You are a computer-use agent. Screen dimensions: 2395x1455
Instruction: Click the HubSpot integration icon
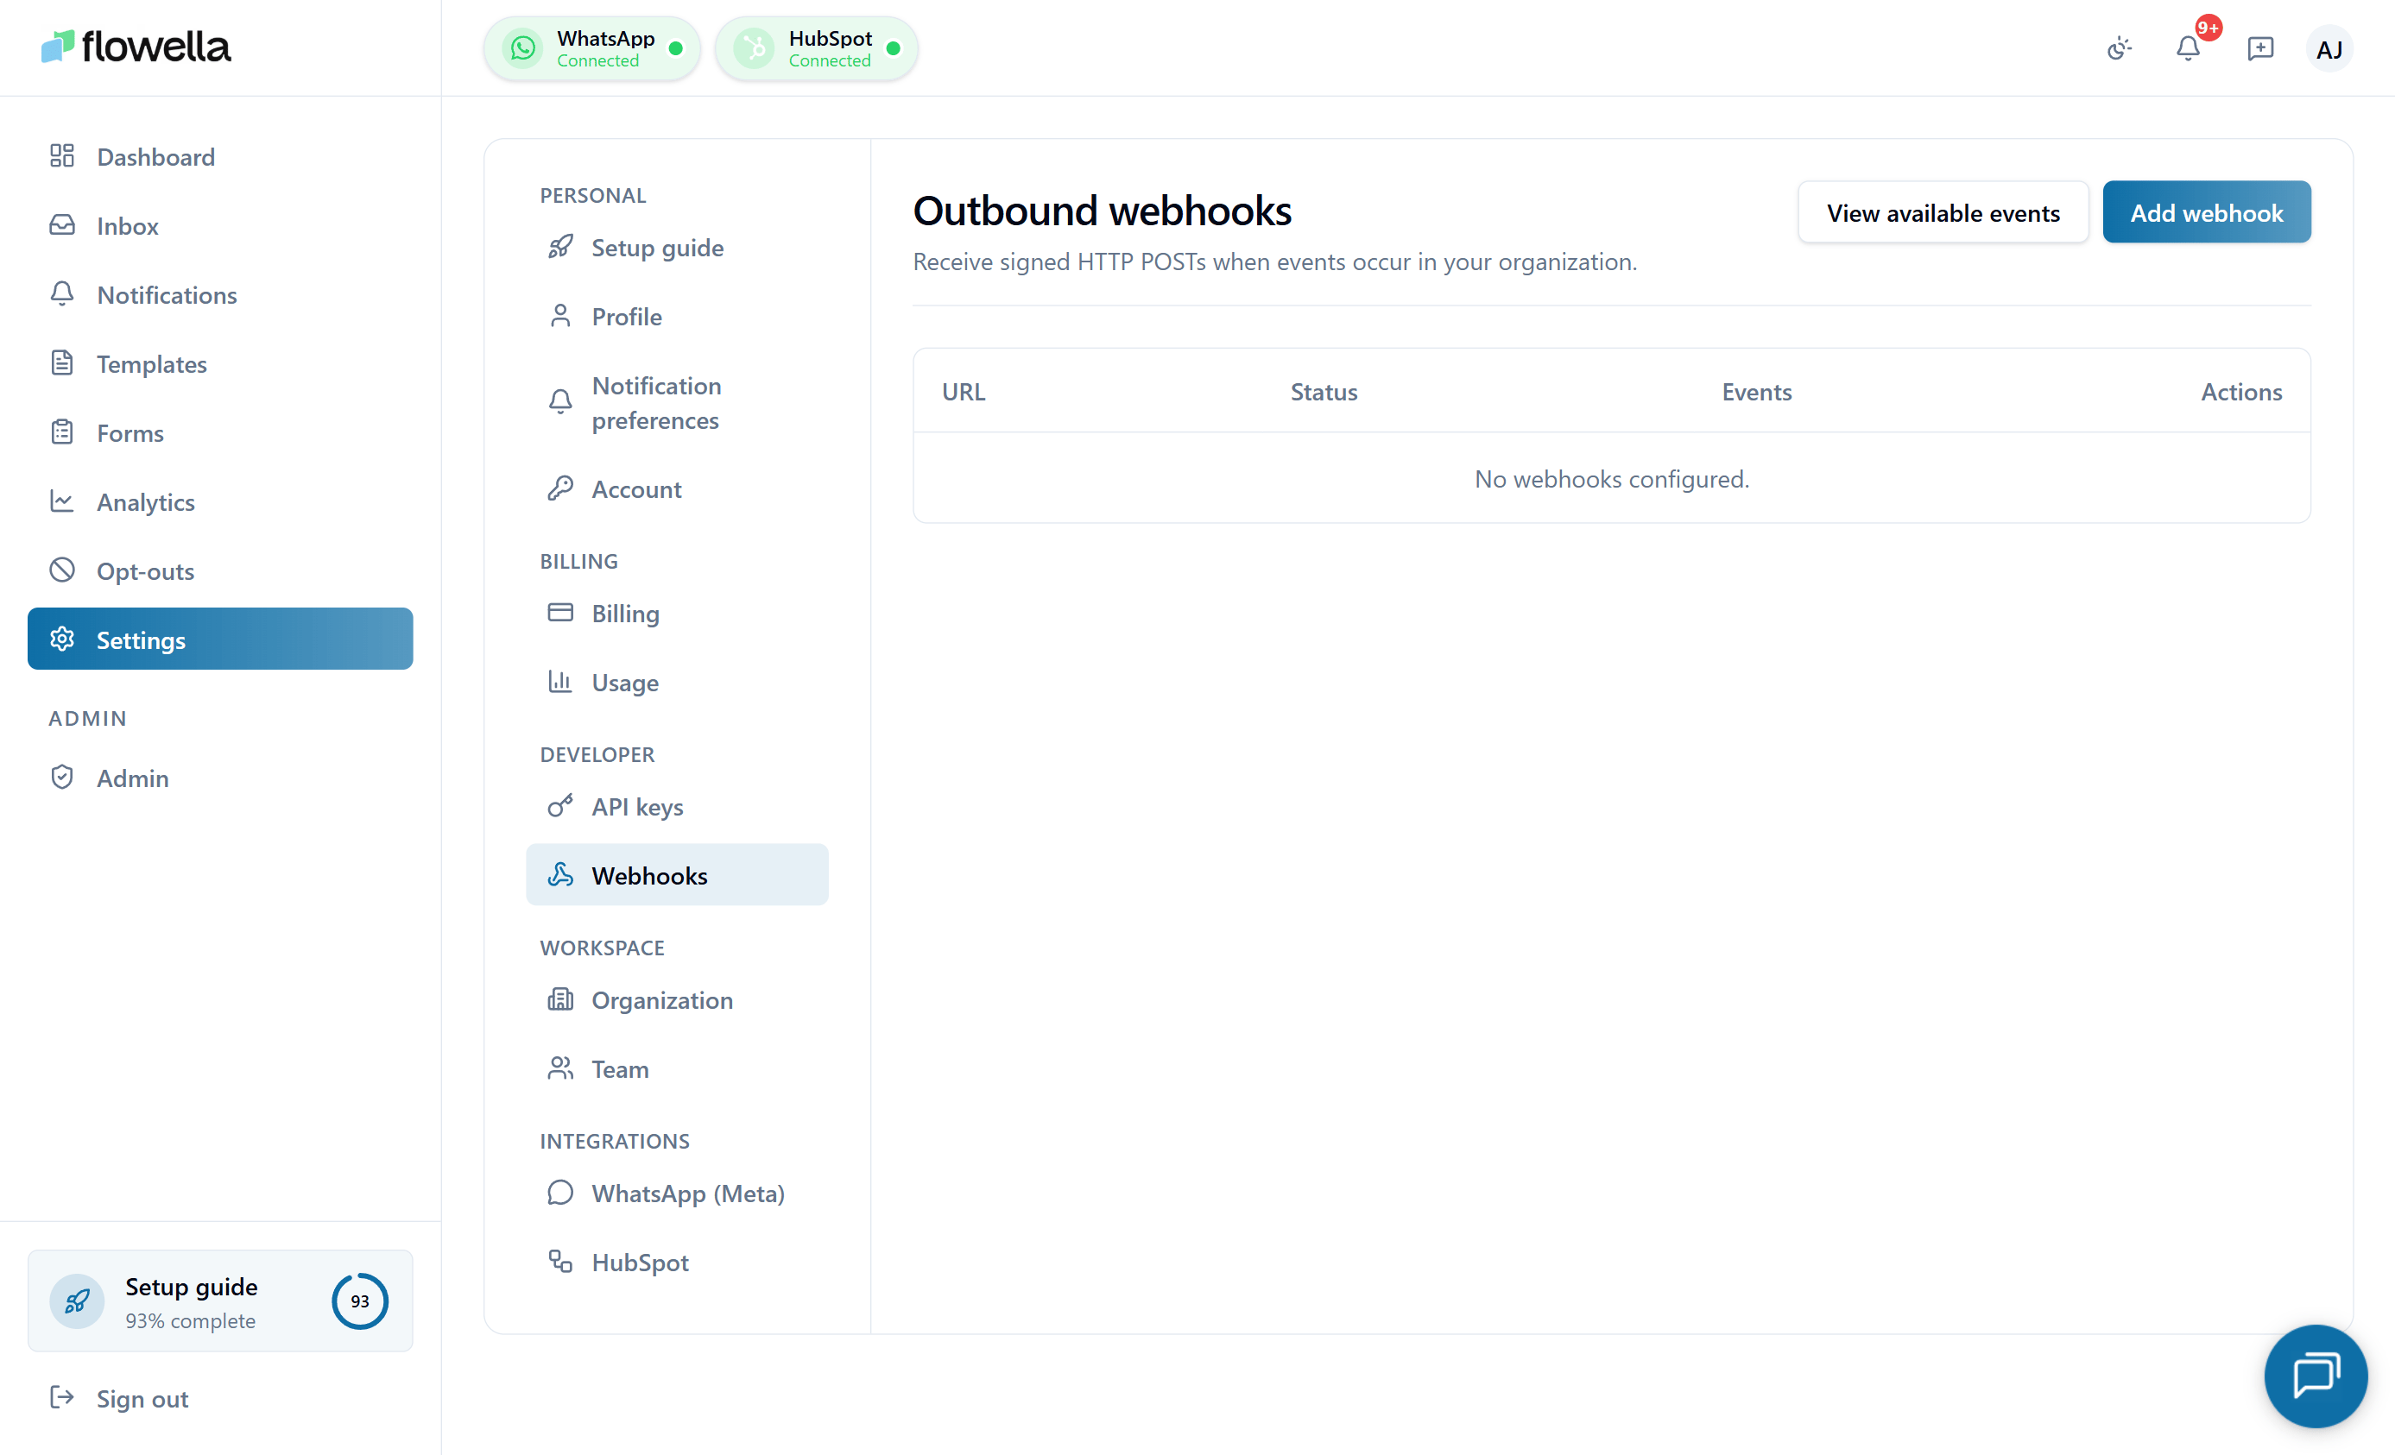(559, 1262)
